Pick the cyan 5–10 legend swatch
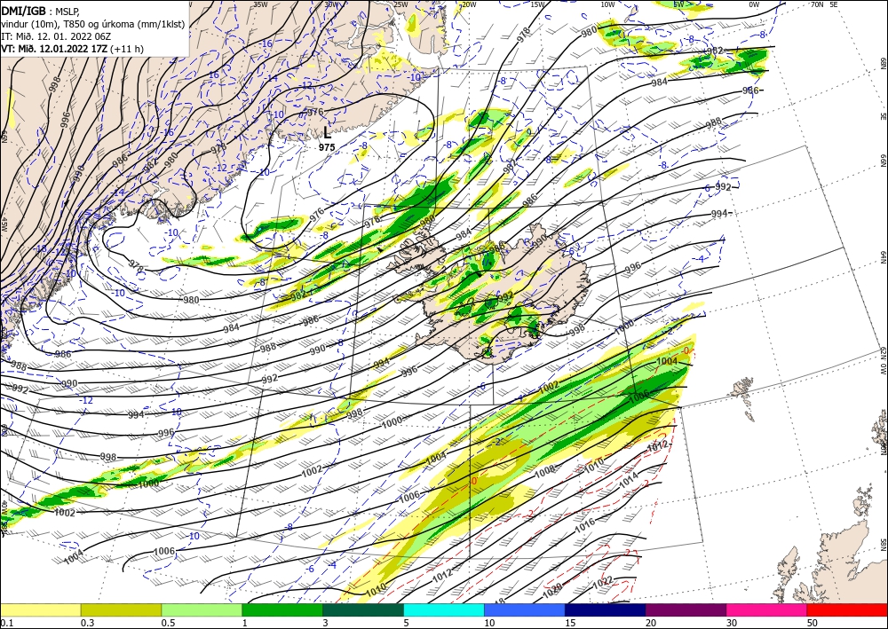 [444, 609]
